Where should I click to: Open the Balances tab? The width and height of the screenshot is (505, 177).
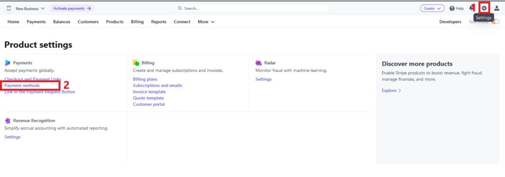(x=62, y=22)
